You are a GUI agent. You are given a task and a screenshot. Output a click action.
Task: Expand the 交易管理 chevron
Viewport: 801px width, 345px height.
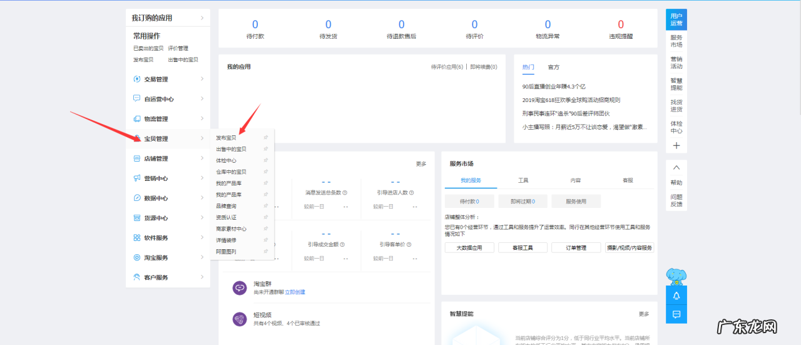pyautogui.click(x=202, y=79)
